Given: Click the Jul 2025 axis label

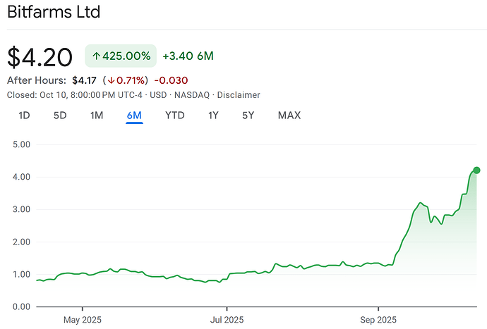Looking at the screenshot, I should (x=227, y=318).
